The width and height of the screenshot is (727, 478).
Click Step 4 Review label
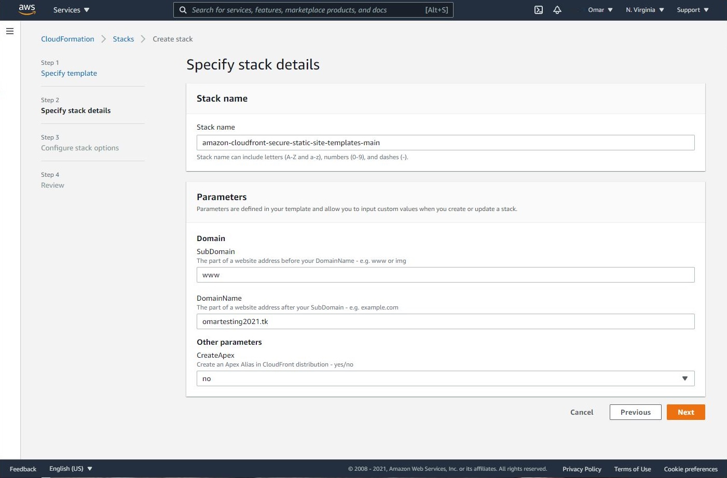point(52,185)
